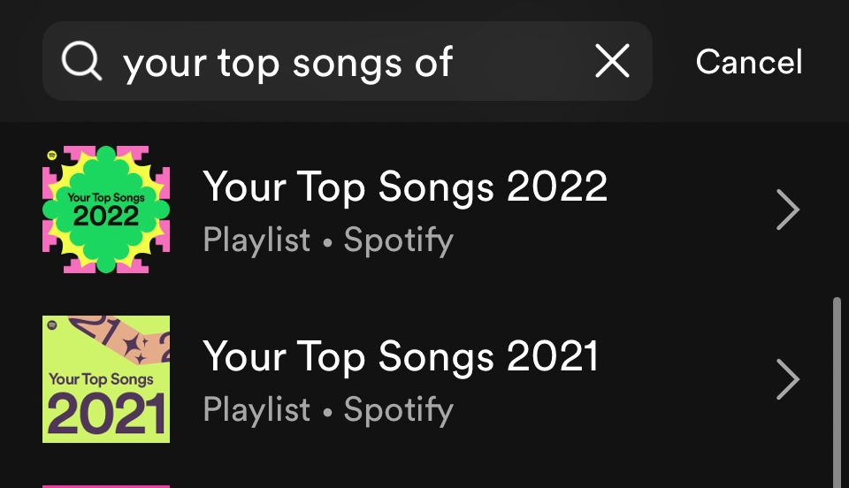The height and width of the screenshot is (488, 849).
Task: Open the Your Top Songs 2022 cover thumbnail
Action: (x=106, y=210)
